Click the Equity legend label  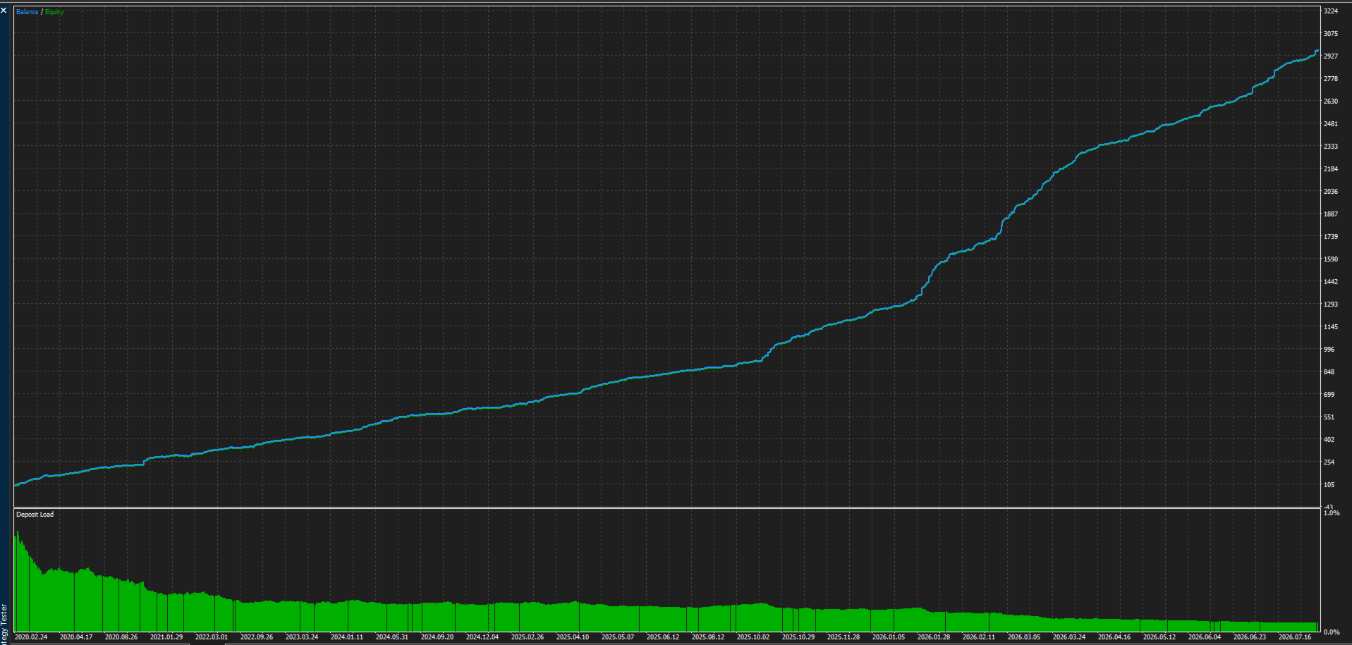54,12
